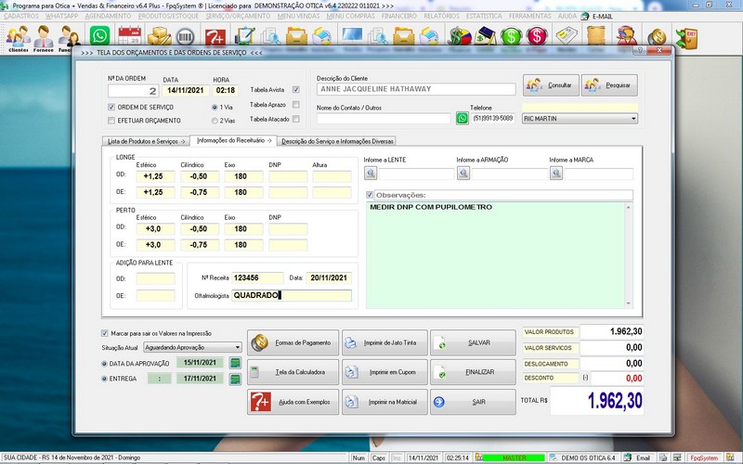Select the 2 Vias radio button

pyautogui.click(x=215, y=120)
